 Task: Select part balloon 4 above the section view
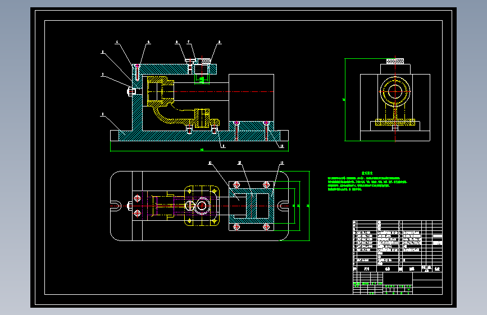click(117, 42)
